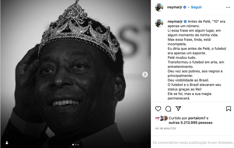Click the caption profile avatar

point(159,23)
